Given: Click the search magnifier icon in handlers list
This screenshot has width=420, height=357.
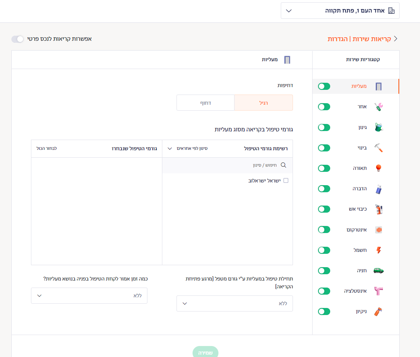Looking at the screenshot, I should click(x=284, y=165).
